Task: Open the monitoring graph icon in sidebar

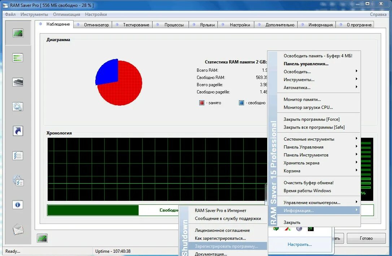Action: [x=18, y=33]
